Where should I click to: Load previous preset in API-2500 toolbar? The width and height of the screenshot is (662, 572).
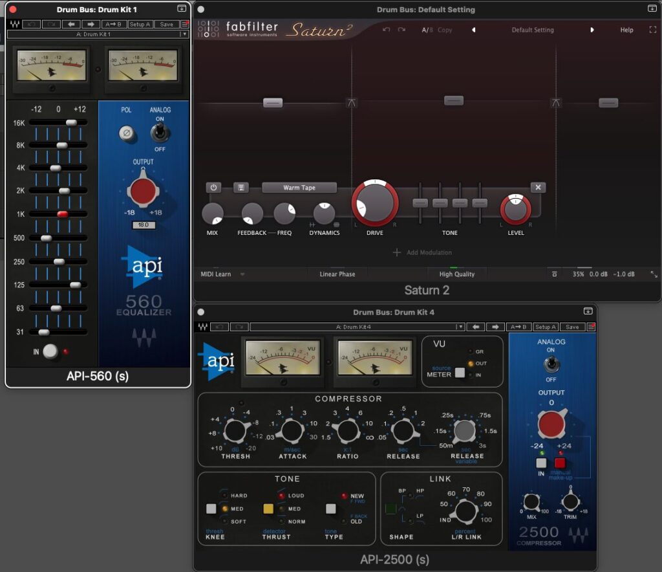pos(476,327)
